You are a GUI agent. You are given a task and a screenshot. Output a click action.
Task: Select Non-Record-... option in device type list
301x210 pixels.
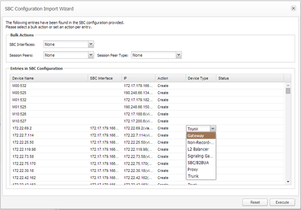pyautogui.click(x=201, y=142)
